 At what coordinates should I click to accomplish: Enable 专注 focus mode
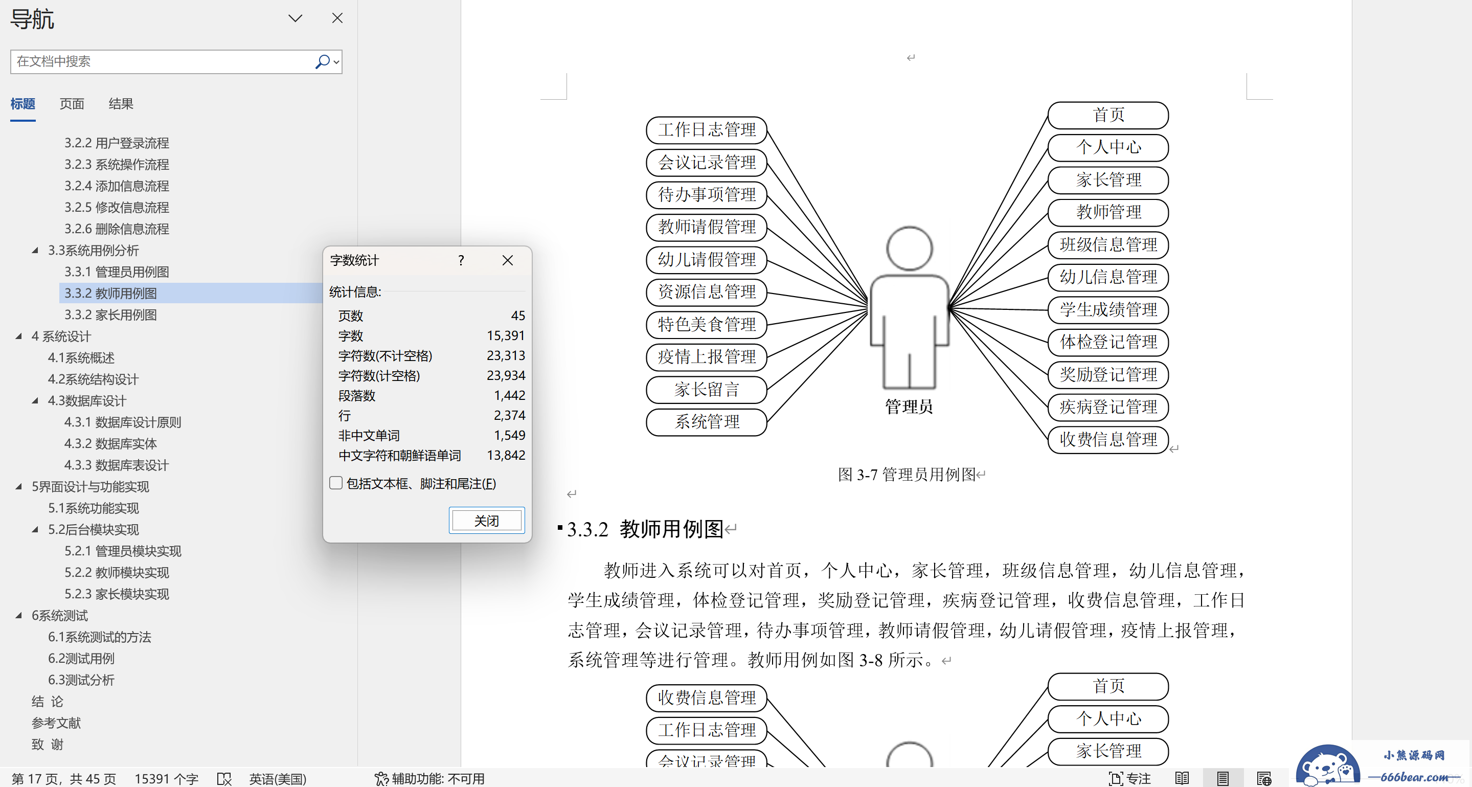(x=1130, y=778)
